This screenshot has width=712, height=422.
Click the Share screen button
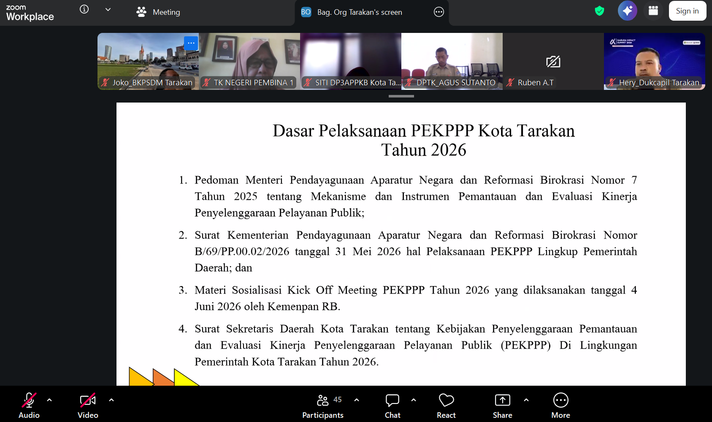pos(503,405)
